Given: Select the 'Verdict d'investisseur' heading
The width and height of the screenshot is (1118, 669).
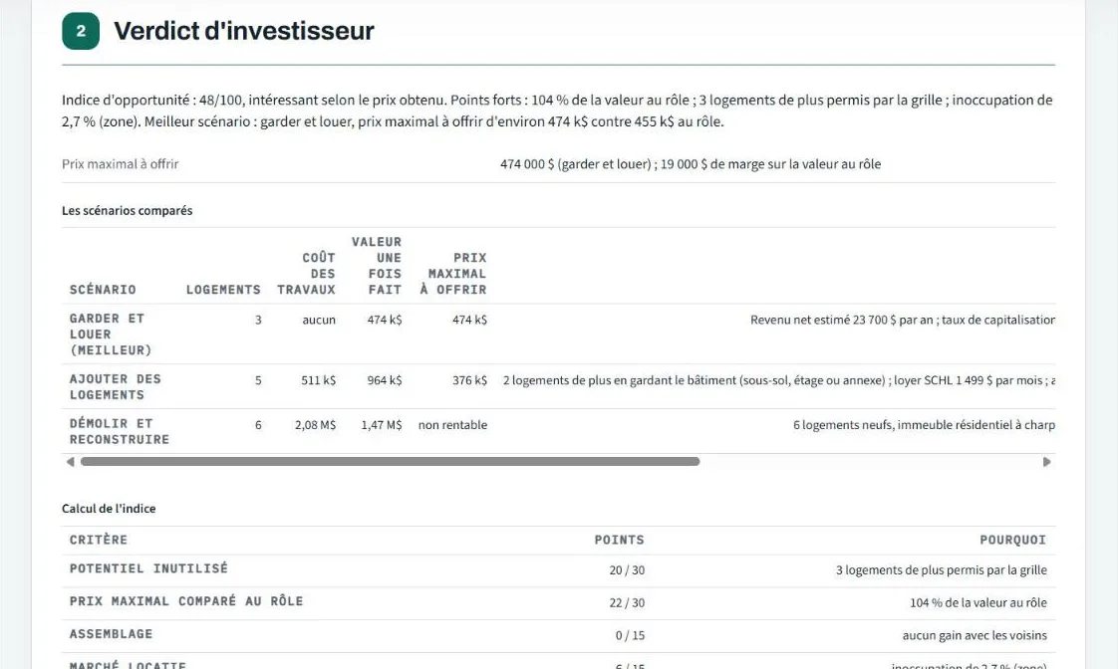Looking at the screenshot, I should 244,31.
